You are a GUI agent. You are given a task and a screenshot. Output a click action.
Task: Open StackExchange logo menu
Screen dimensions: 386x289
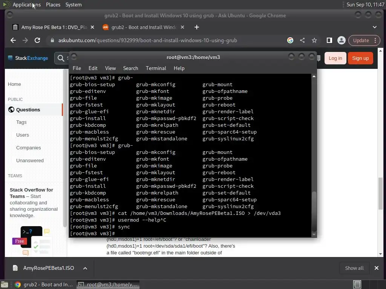pos(28,58)
